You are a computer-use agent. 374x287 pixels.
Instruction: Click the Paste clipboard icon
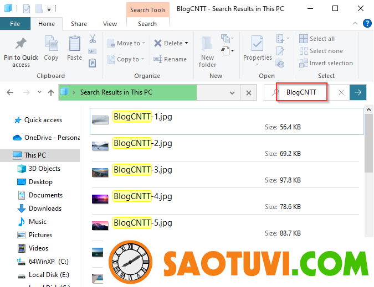75,43
